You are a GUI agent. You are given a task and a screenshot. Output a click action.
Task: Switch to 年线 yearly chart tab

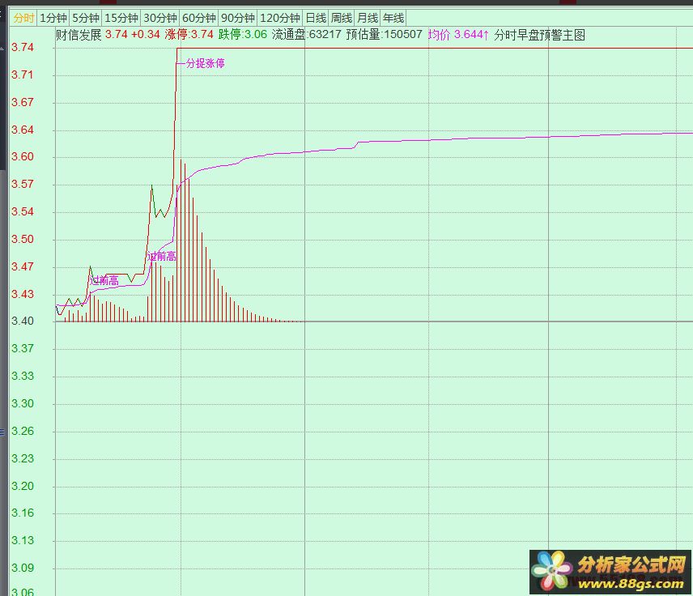pos(393,18)
